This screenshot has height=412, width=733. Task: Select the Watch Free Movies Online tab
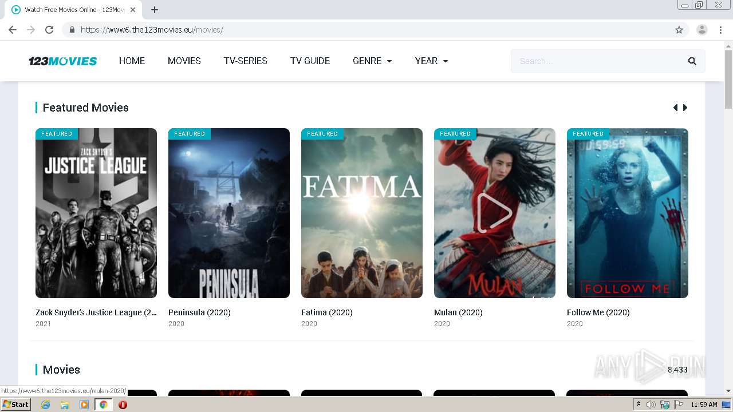point(73,10)
